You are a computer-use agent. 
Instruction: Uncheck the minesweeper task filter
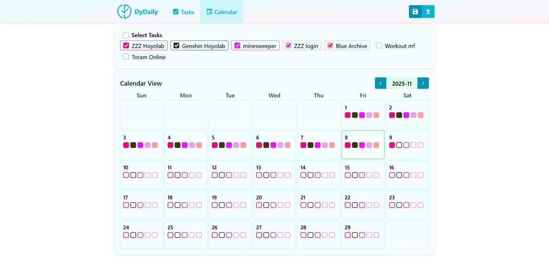click(237, 46)
